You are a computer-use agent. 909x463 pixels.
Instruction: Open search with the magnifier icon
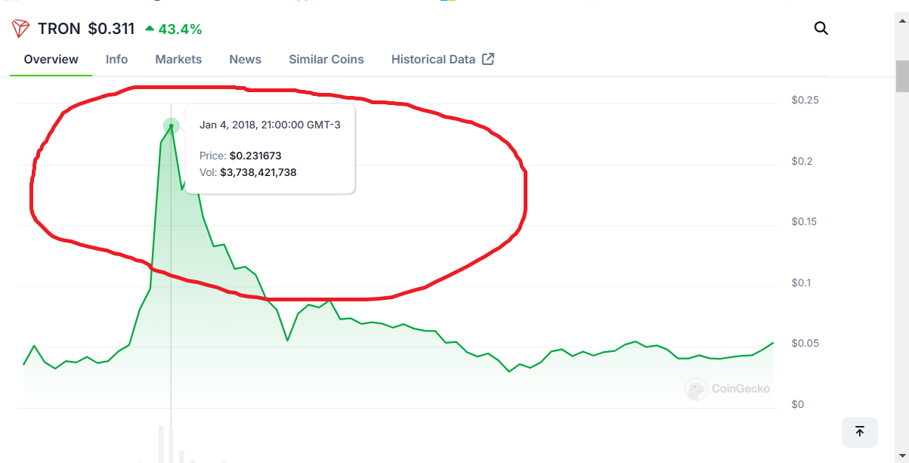(821, 29)
